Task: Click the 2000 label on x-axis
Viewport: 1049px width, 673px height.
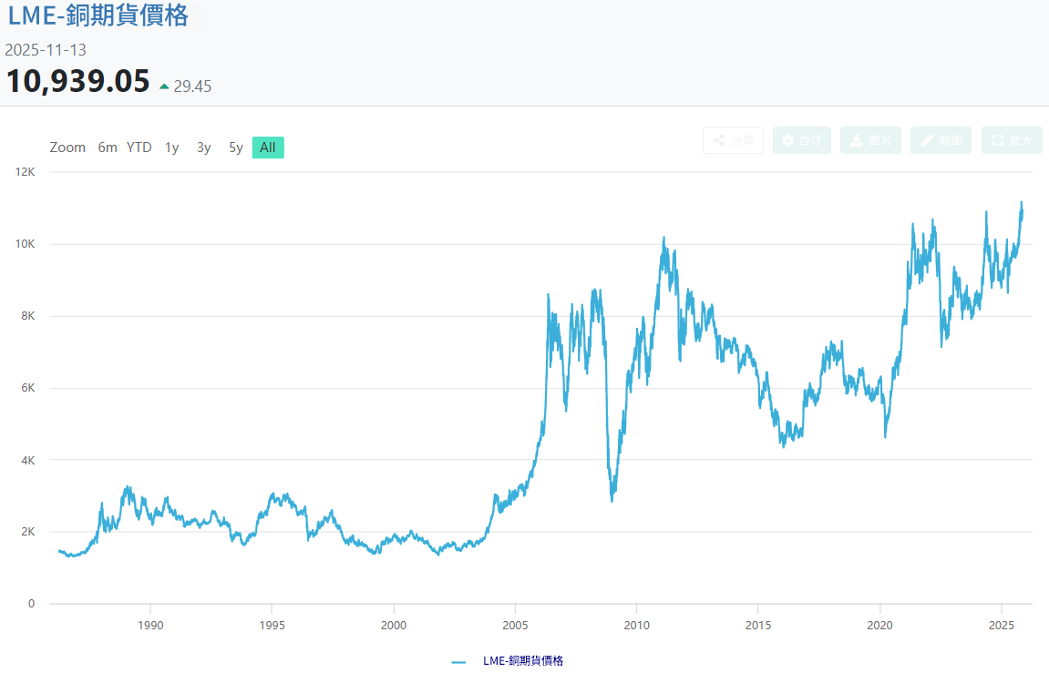Action: (394, 625)
